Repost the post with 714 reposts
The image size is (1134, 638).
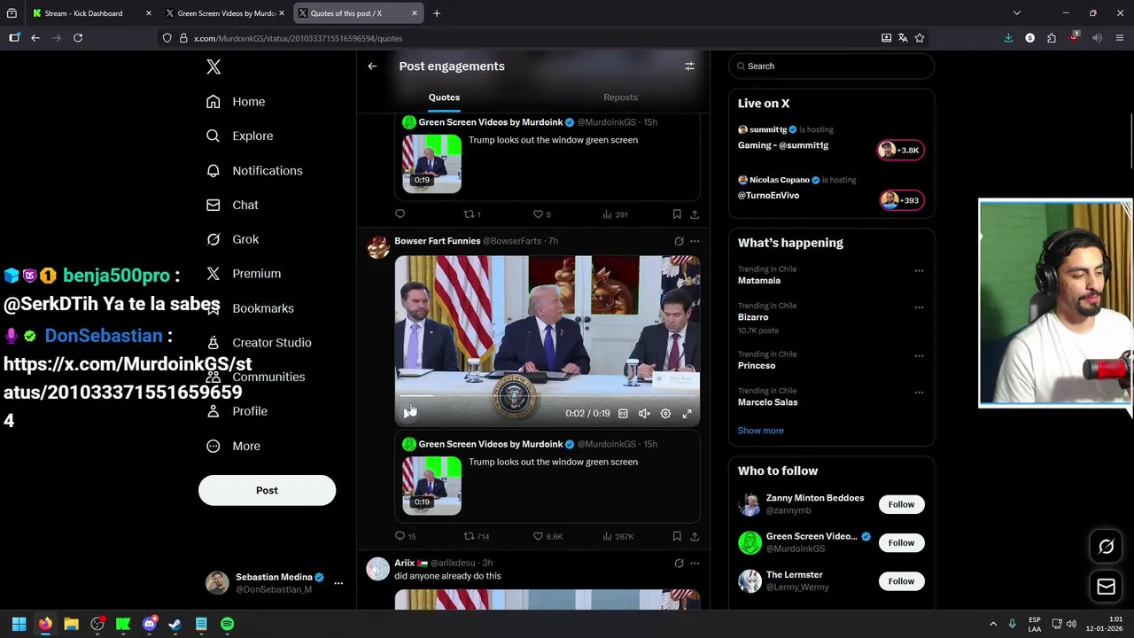477,536
